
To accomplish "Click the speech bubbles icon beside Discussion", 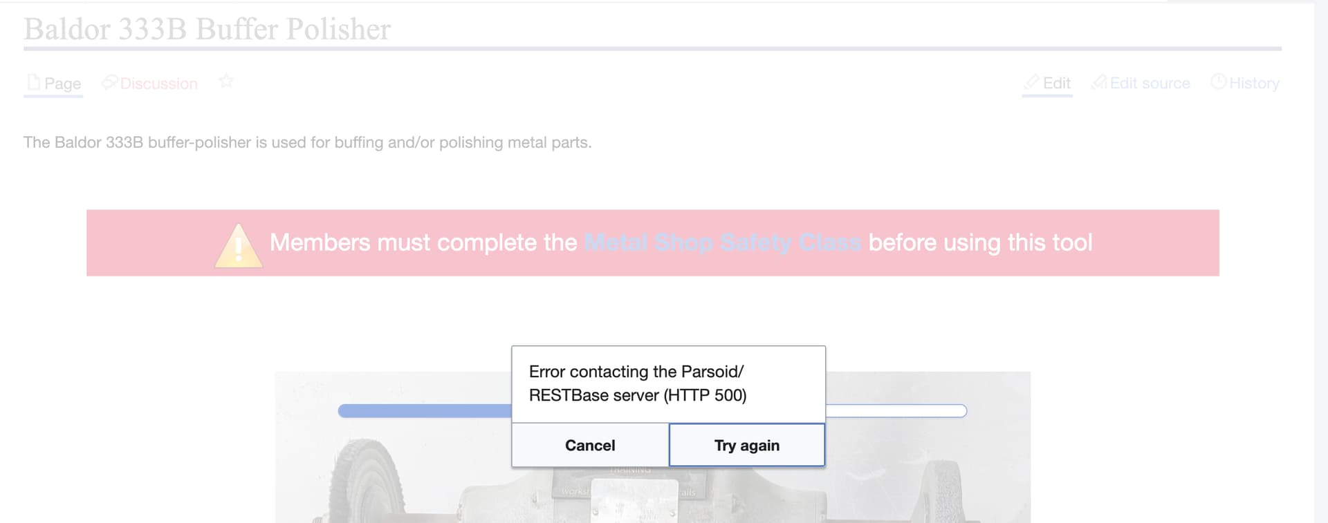I will [x=109, y=82].
